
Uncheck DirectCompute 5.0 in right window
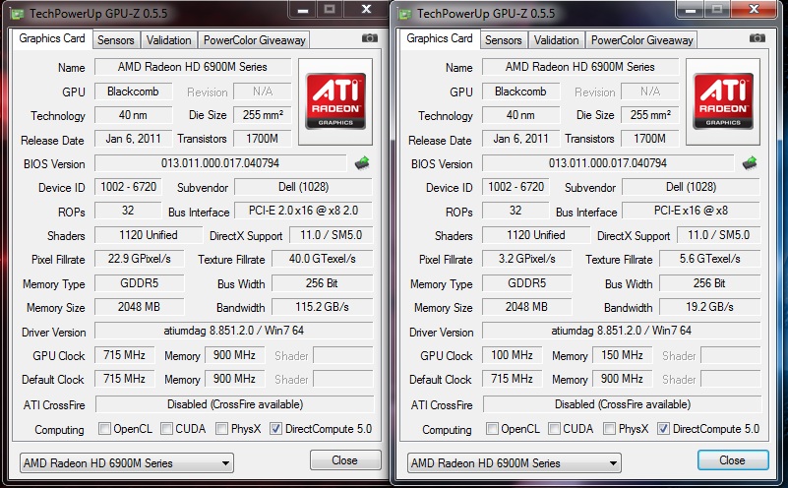[x=663, y=429]
